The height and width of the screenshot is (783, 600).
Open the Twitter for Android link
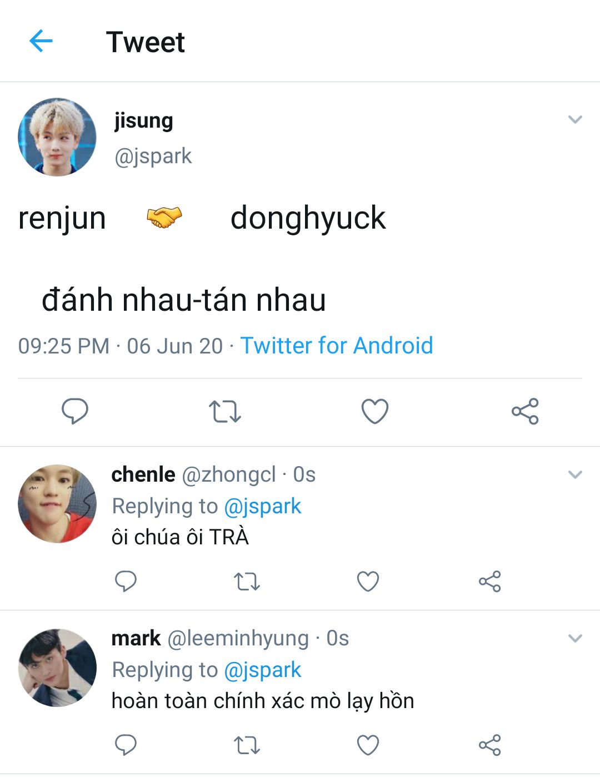(x=337, y=346)
